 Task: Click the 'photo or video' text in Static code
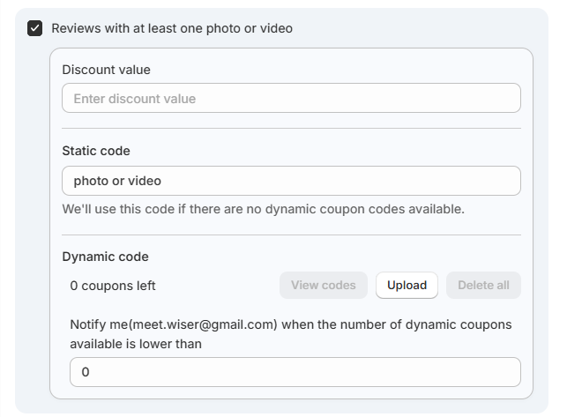click(x=117, y=181)
